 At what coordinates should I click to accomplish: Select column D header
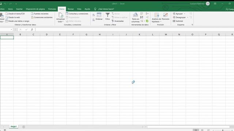tap(47, 34)
